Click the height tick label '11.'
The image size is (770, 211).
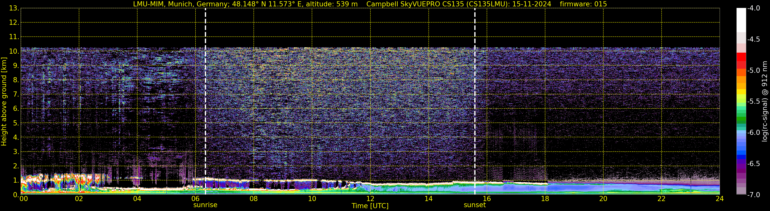[14, 37]
